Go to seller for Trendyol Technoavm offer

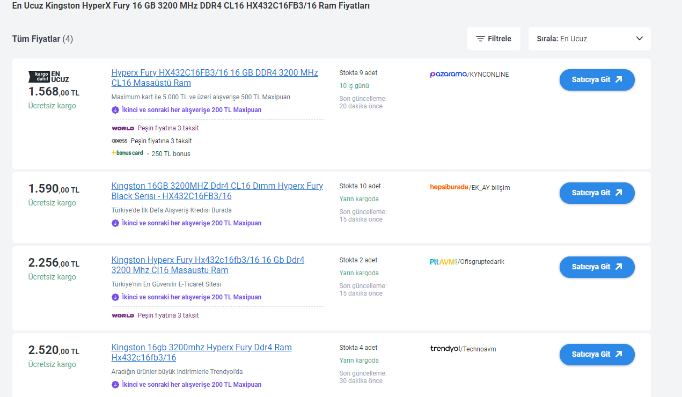pos(597,355)
